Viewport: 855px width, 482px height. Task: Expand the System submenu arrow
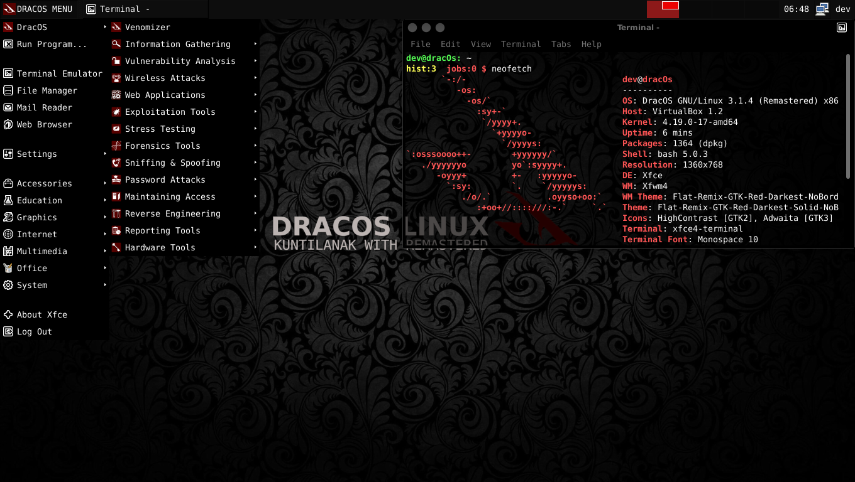pyautogui.click(x=105, y=285)
